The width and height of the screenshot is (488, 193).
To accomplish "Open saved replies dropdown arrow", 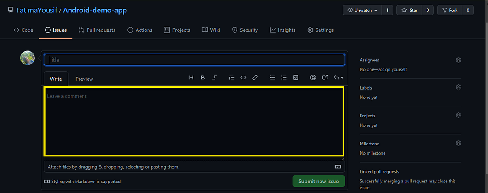I will (x=339, y=78).
